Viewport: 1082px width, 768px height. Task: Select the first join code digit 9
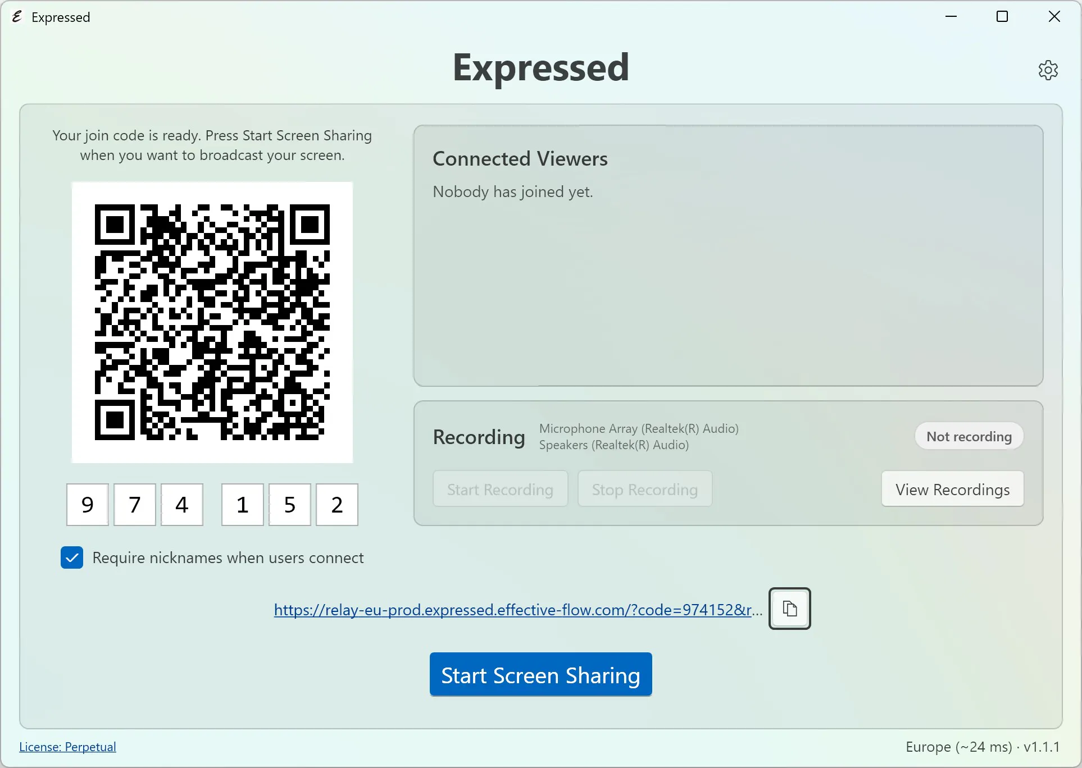pyautogui.click(x=87, y=505)
